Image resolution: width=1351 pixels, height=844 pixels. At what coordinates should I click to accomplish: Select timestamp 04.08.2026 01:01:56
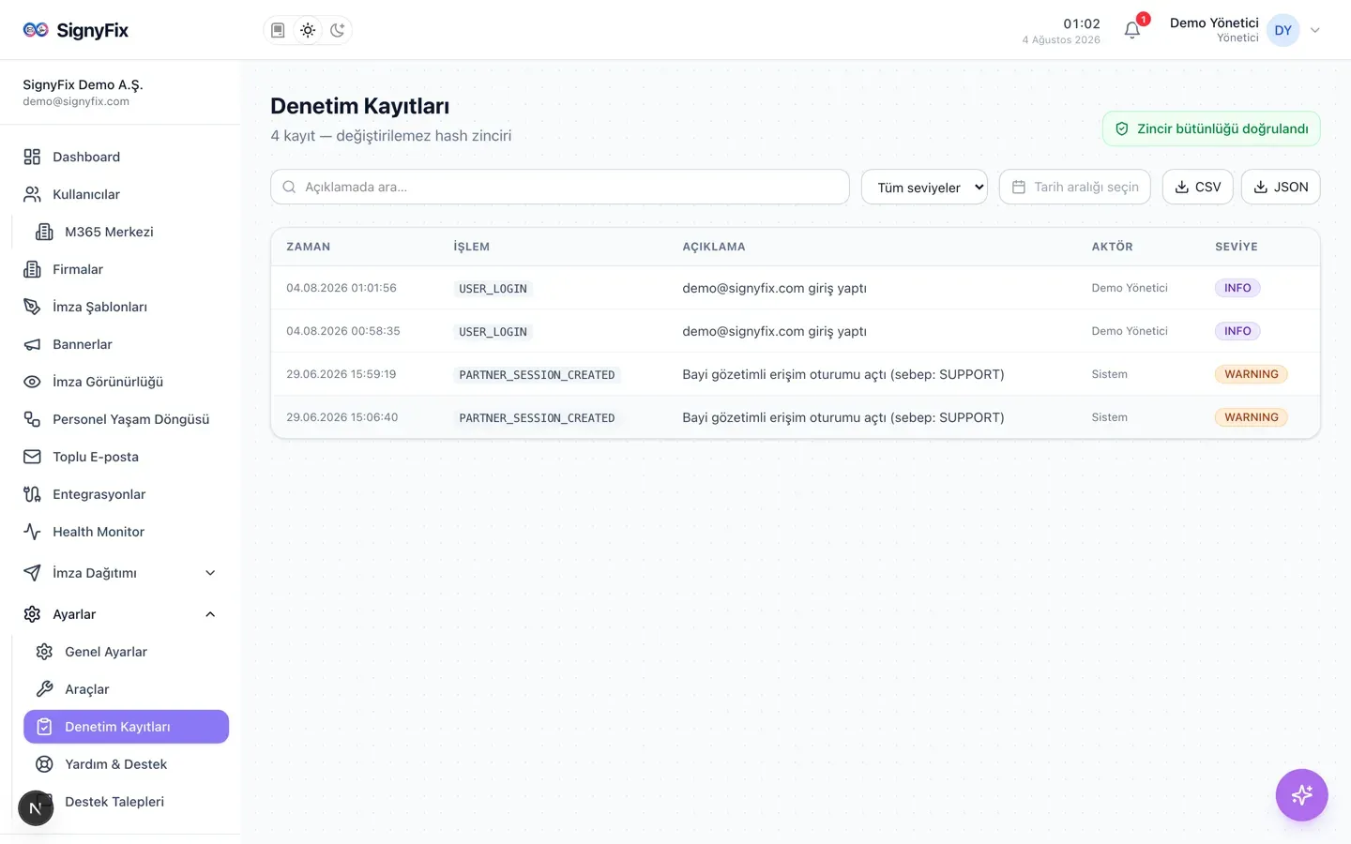(x=342, y=288)
